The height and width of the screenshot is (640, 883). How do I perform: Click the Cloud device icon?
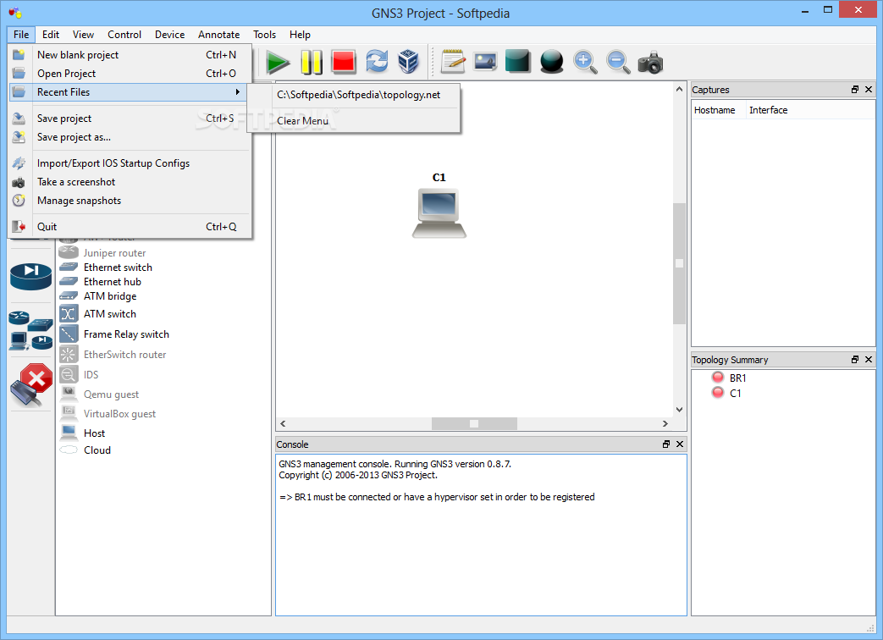click(69, 450)
